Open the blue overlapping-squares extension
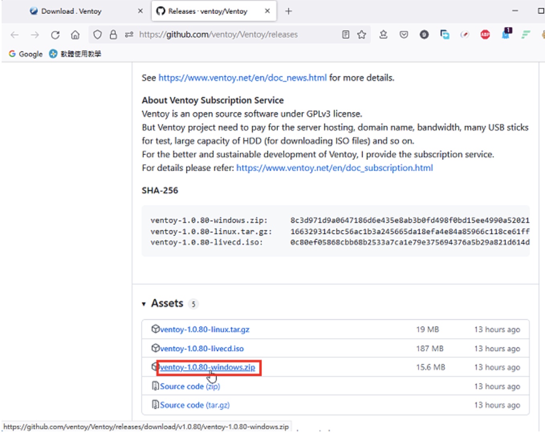The height and width of the screenshot is (433, 545). (x=445, y=35)
